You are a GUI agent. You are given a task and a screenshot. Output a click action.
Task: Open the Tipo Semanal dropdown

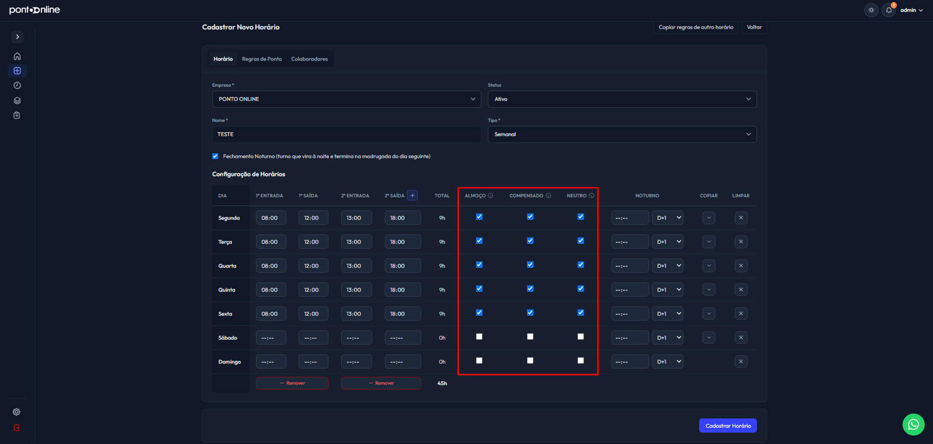[x=622, y=134]
